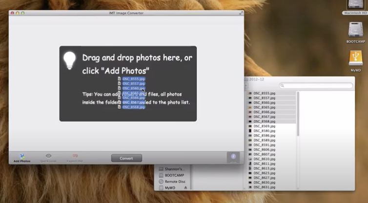The width and height of the screenshot is (368, 203).
Task: Click the 2012-12 folder title in Finder
Action: tap(257, 80)
